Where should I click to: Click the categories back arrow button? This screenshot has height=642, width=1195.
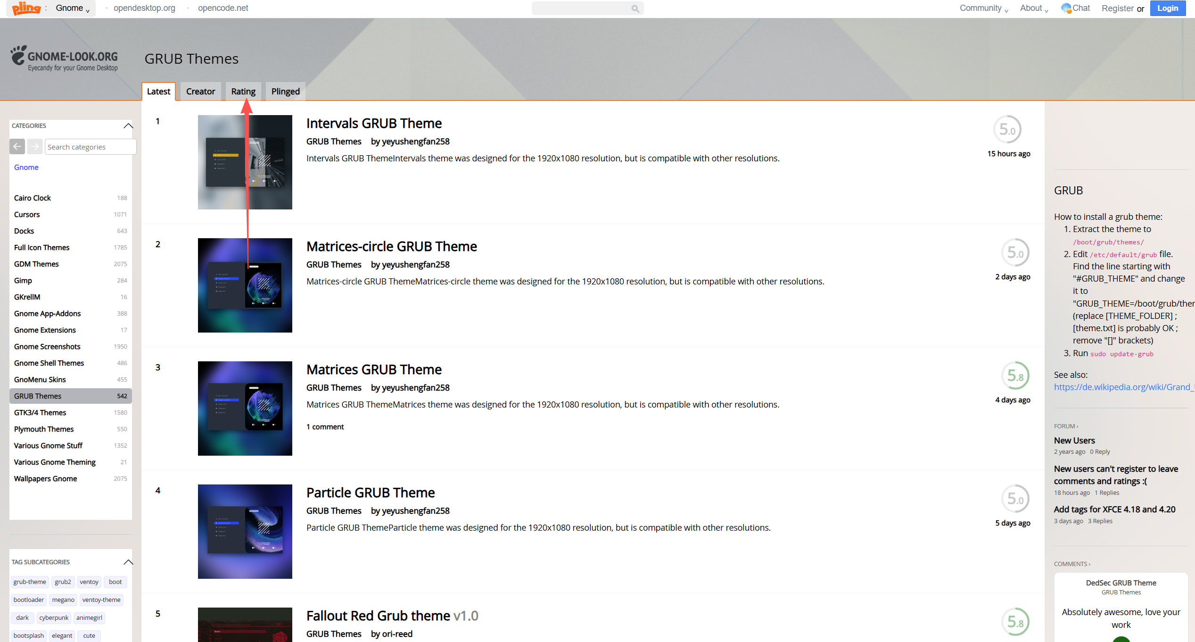[17, 147]
